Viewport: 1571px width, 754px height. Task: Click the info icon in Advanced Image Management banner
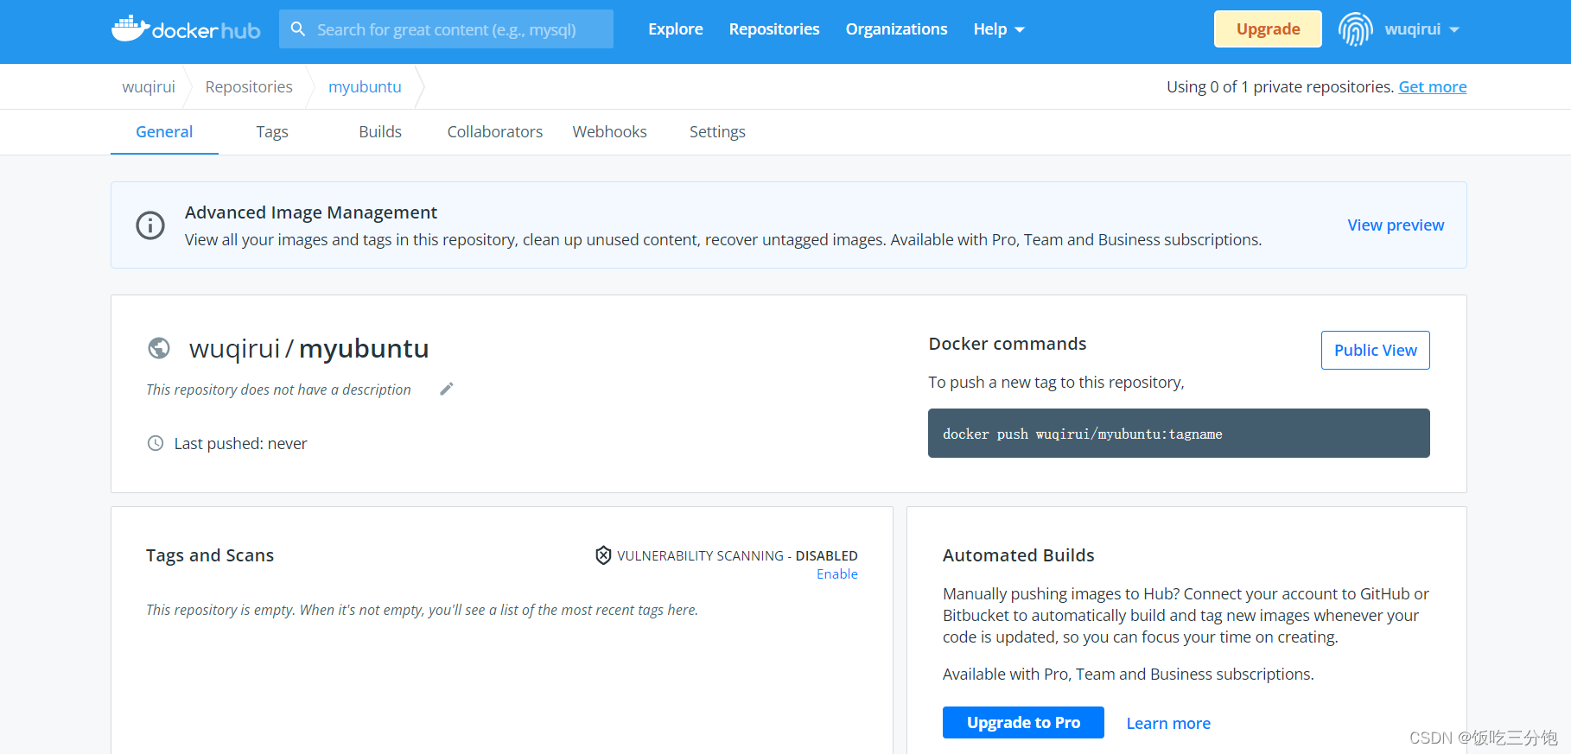click(150, 225)
